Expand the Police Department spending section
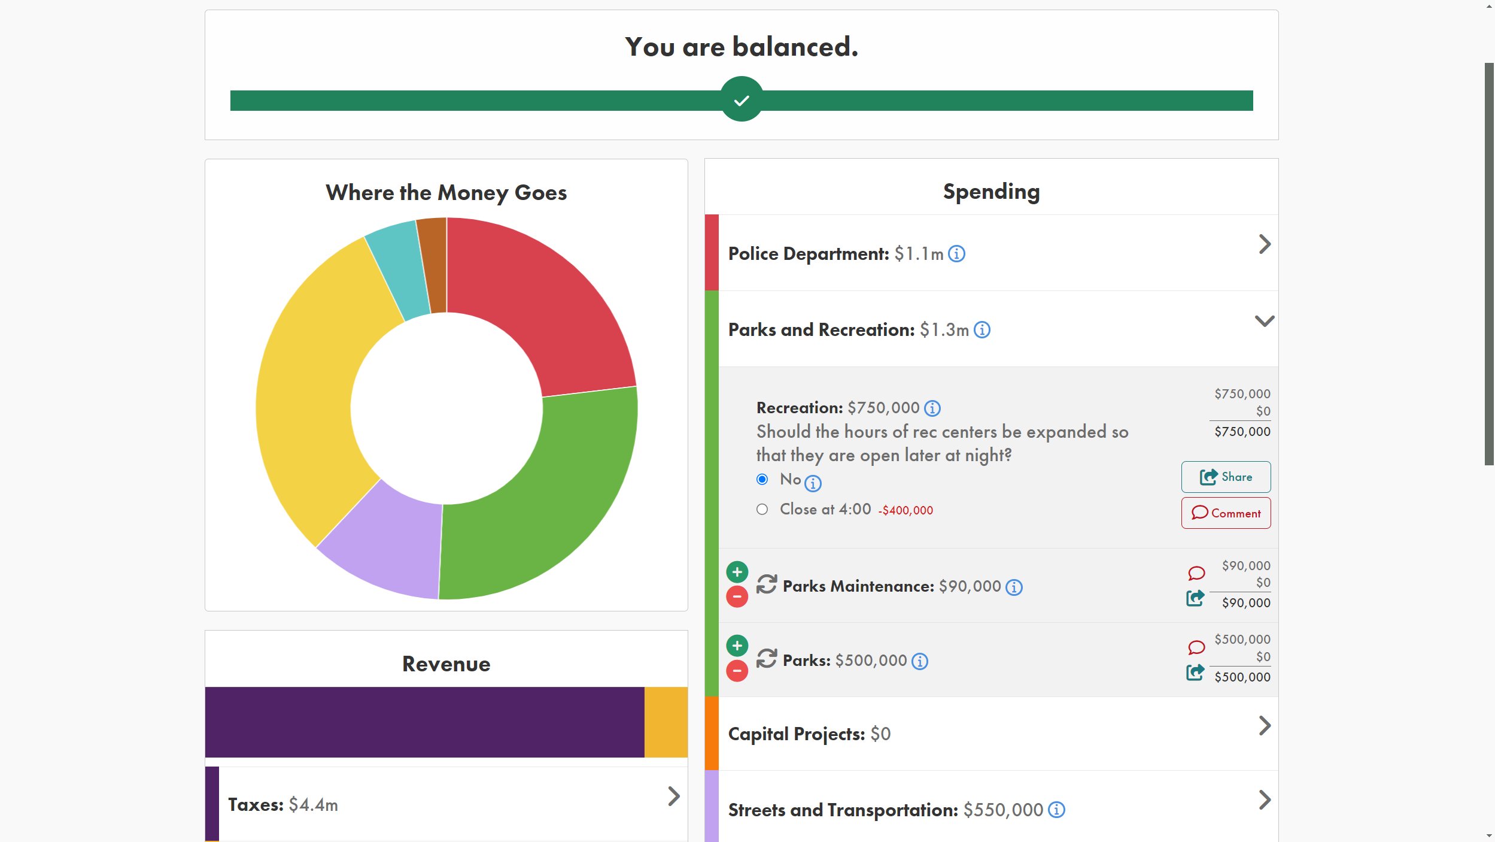Viewport: 1495px width, 842px height. point(1265,244)
